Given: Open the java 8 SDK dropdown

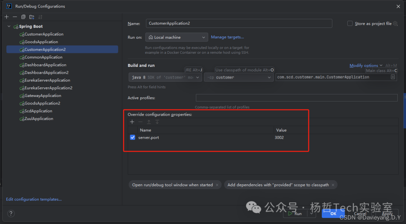Looking at the screenshot, I should coord(165,77).
